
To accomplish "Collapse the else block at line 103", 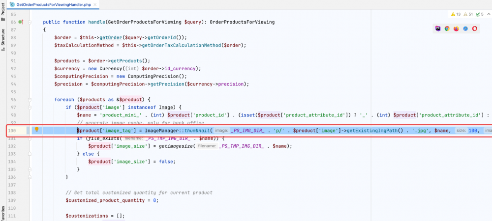I will [x=30, y=154].
